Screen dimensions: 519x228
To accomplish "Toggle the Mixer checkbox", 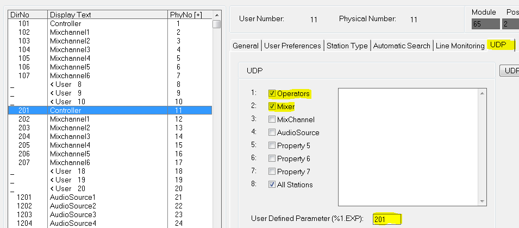I will tap(272, 106).
